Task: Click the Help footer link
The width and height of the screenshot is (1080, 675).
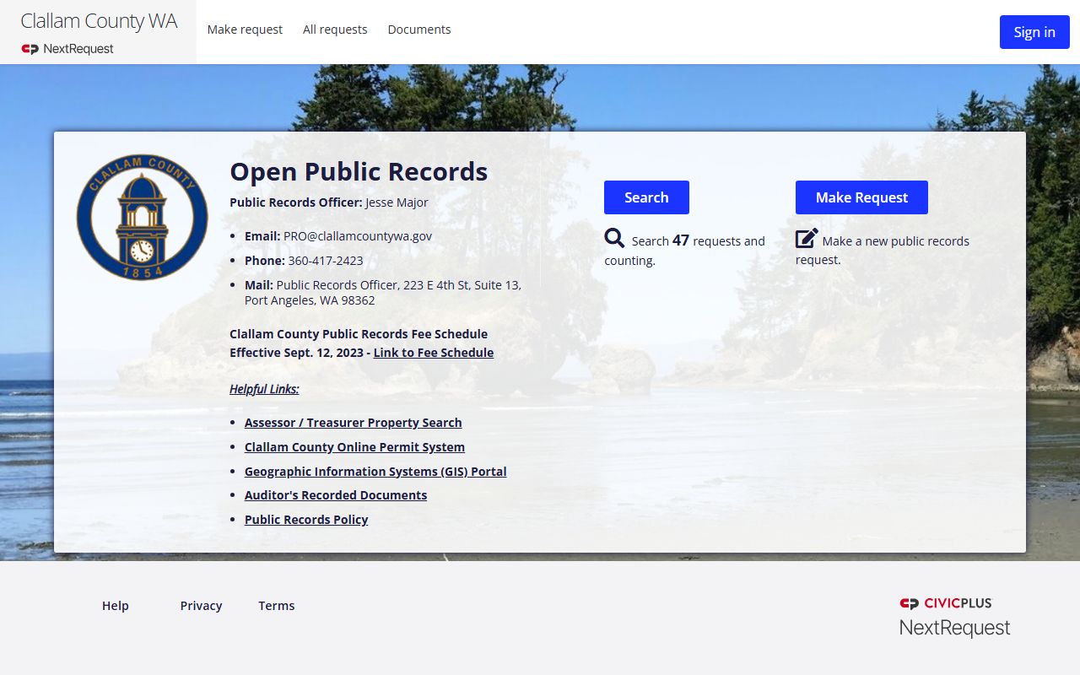Action: coord(116,606)
